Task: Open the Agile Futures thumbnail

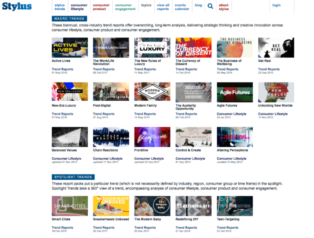Action: tap(235, 92)
